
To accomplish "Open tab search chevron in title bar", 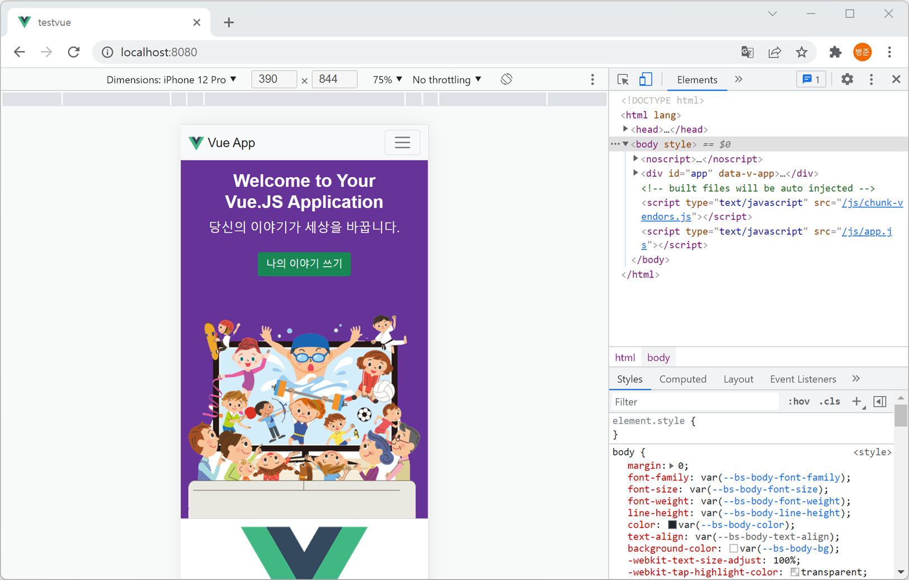I will pos(773,14).
